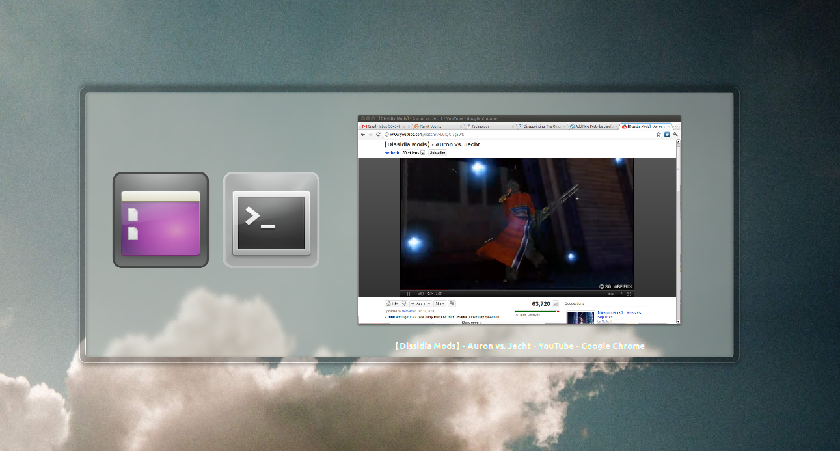The height and width of the screenshot is (451, 840).
Task: Open the Gmail Inbox tab in Chrome preview
Action: click(x=386, y=126)
